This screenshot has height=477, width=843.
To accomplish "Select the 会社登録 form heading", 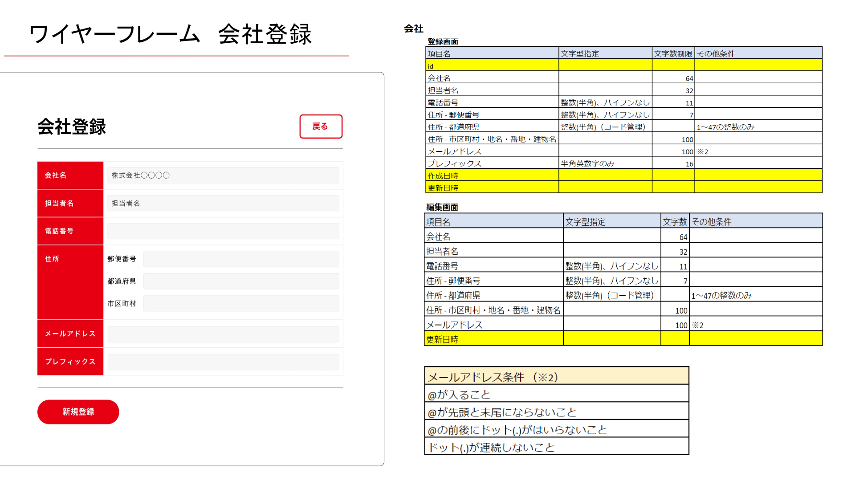I will pos(72,127).
